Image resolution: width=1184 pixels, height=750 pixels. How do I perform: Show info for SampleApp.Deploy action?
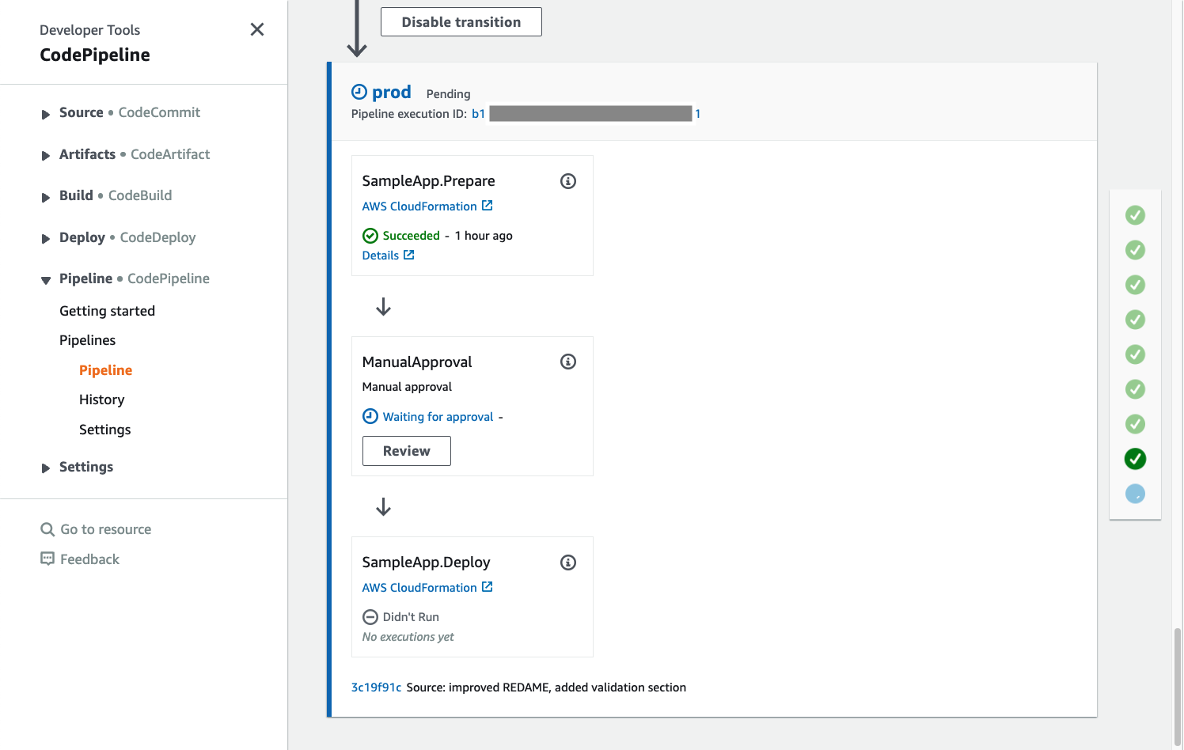568,562
